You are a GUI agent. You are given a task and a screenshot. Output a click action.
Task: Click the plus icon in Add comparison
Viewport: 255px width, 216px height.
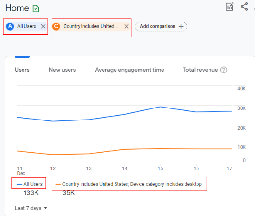click(181, 26)
